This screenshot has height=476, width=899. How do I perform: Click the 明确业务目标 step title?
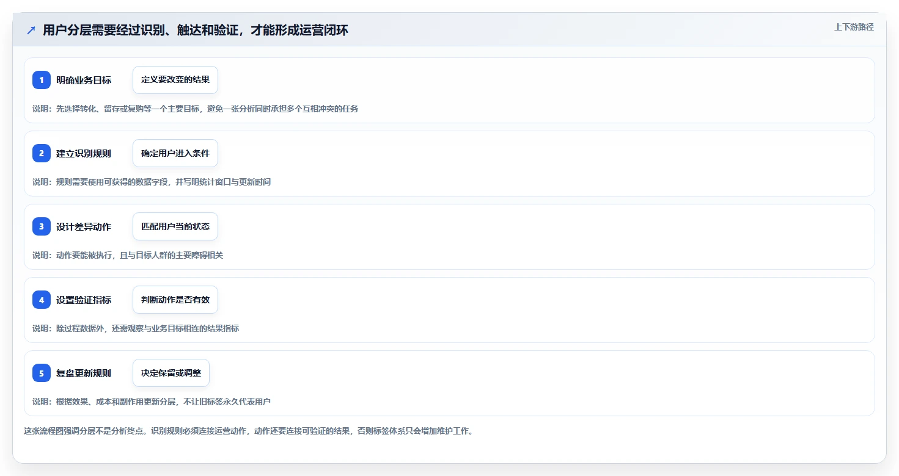(x=84, y=80)
